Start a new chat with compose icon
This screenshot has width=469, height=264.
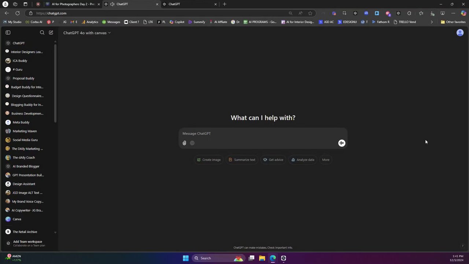[x=51, y=33]
